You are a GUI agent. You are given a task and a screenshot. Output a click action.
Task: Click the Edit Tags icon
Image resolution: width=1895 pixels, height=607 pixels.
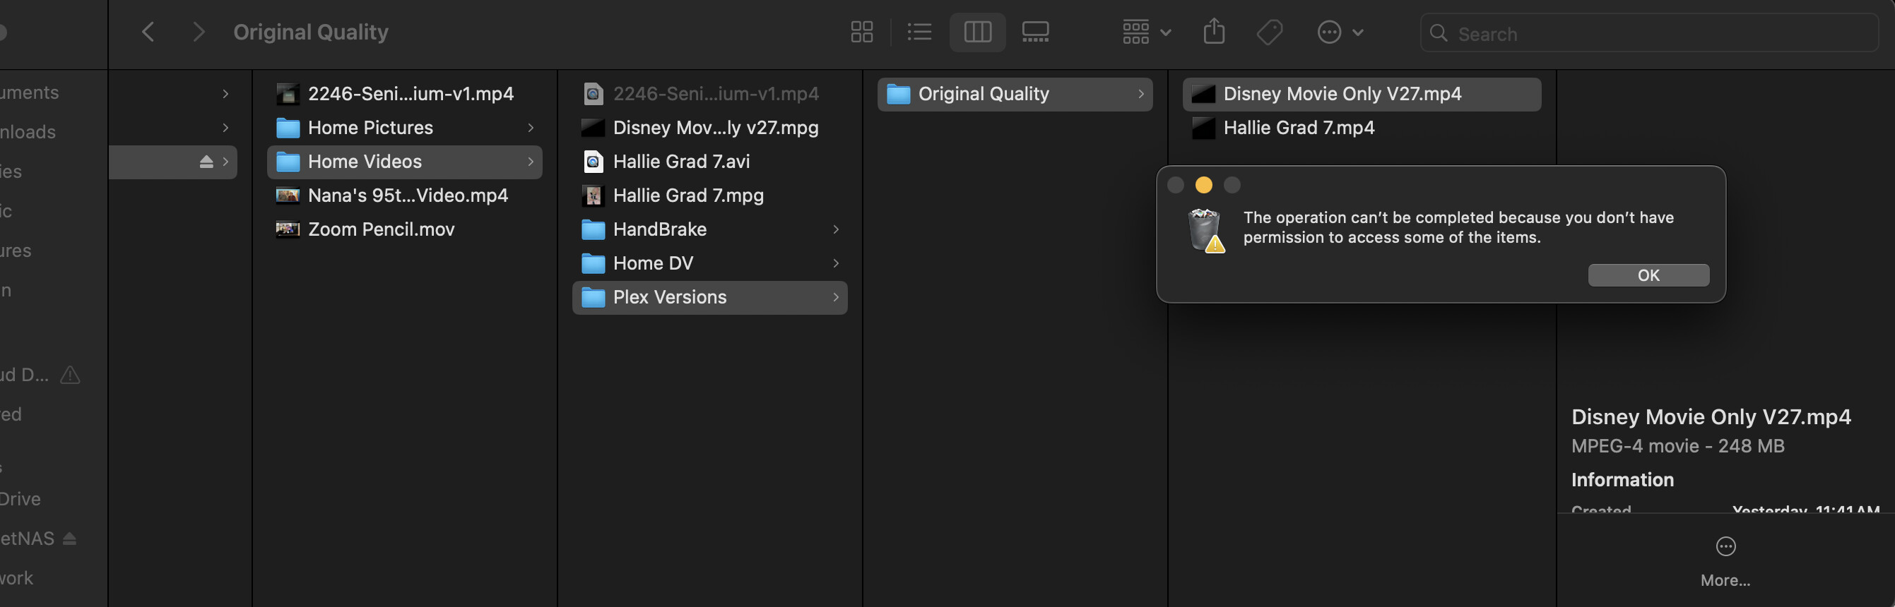[x=1270, y=32]
